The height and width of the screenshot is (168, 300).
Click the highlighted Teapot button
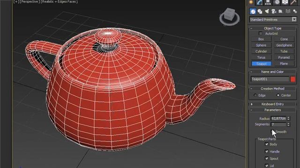point(261,63)
